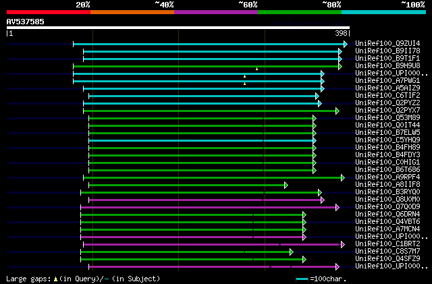Open the UniRef100_B9T1F1 hit label
This screenshot has width=432, height=284.
[x=387, y=59]
